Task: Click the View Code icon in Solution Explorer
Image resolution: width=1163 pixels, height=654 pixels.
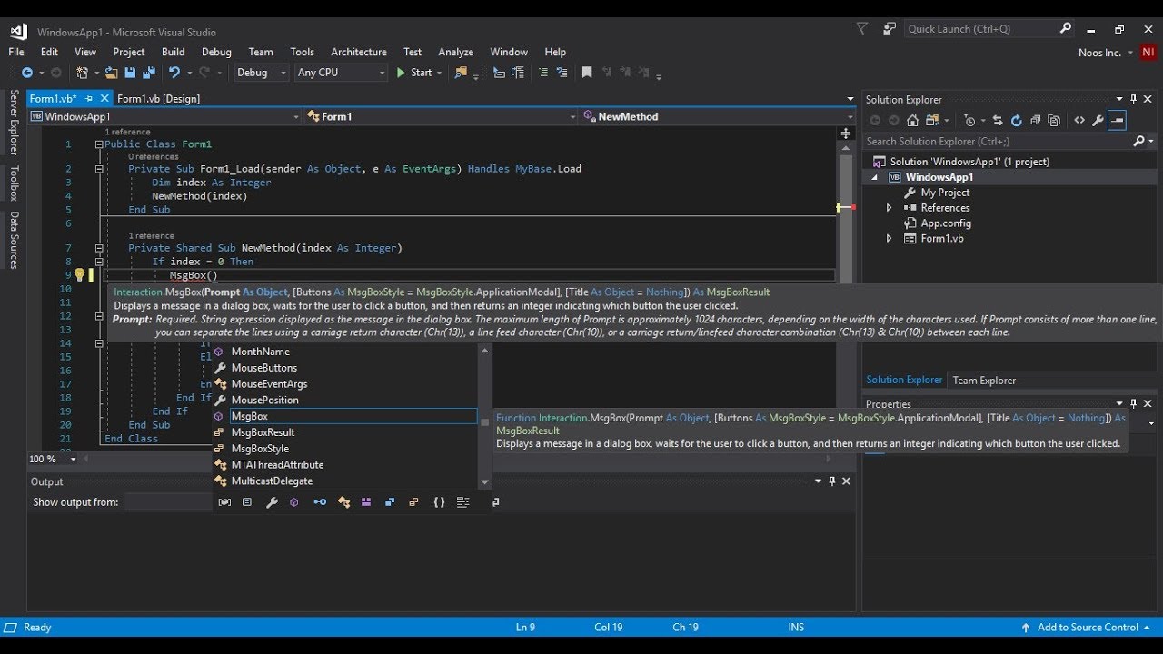Action: click(x=1079, y=120)
